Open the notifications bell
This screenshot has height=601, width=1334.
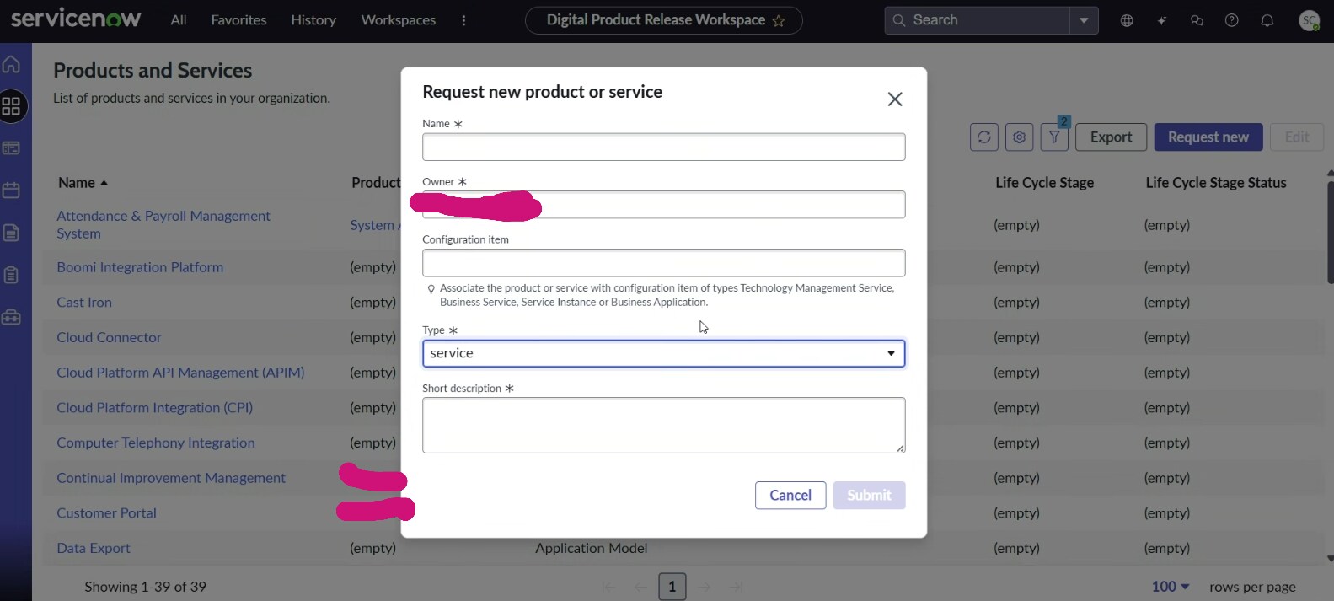[1267, 20]
